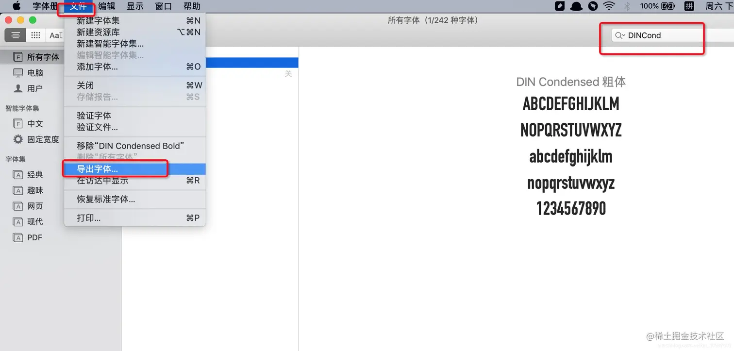
Task: Choose 添加字体... menu item
Action: (135, 67)
